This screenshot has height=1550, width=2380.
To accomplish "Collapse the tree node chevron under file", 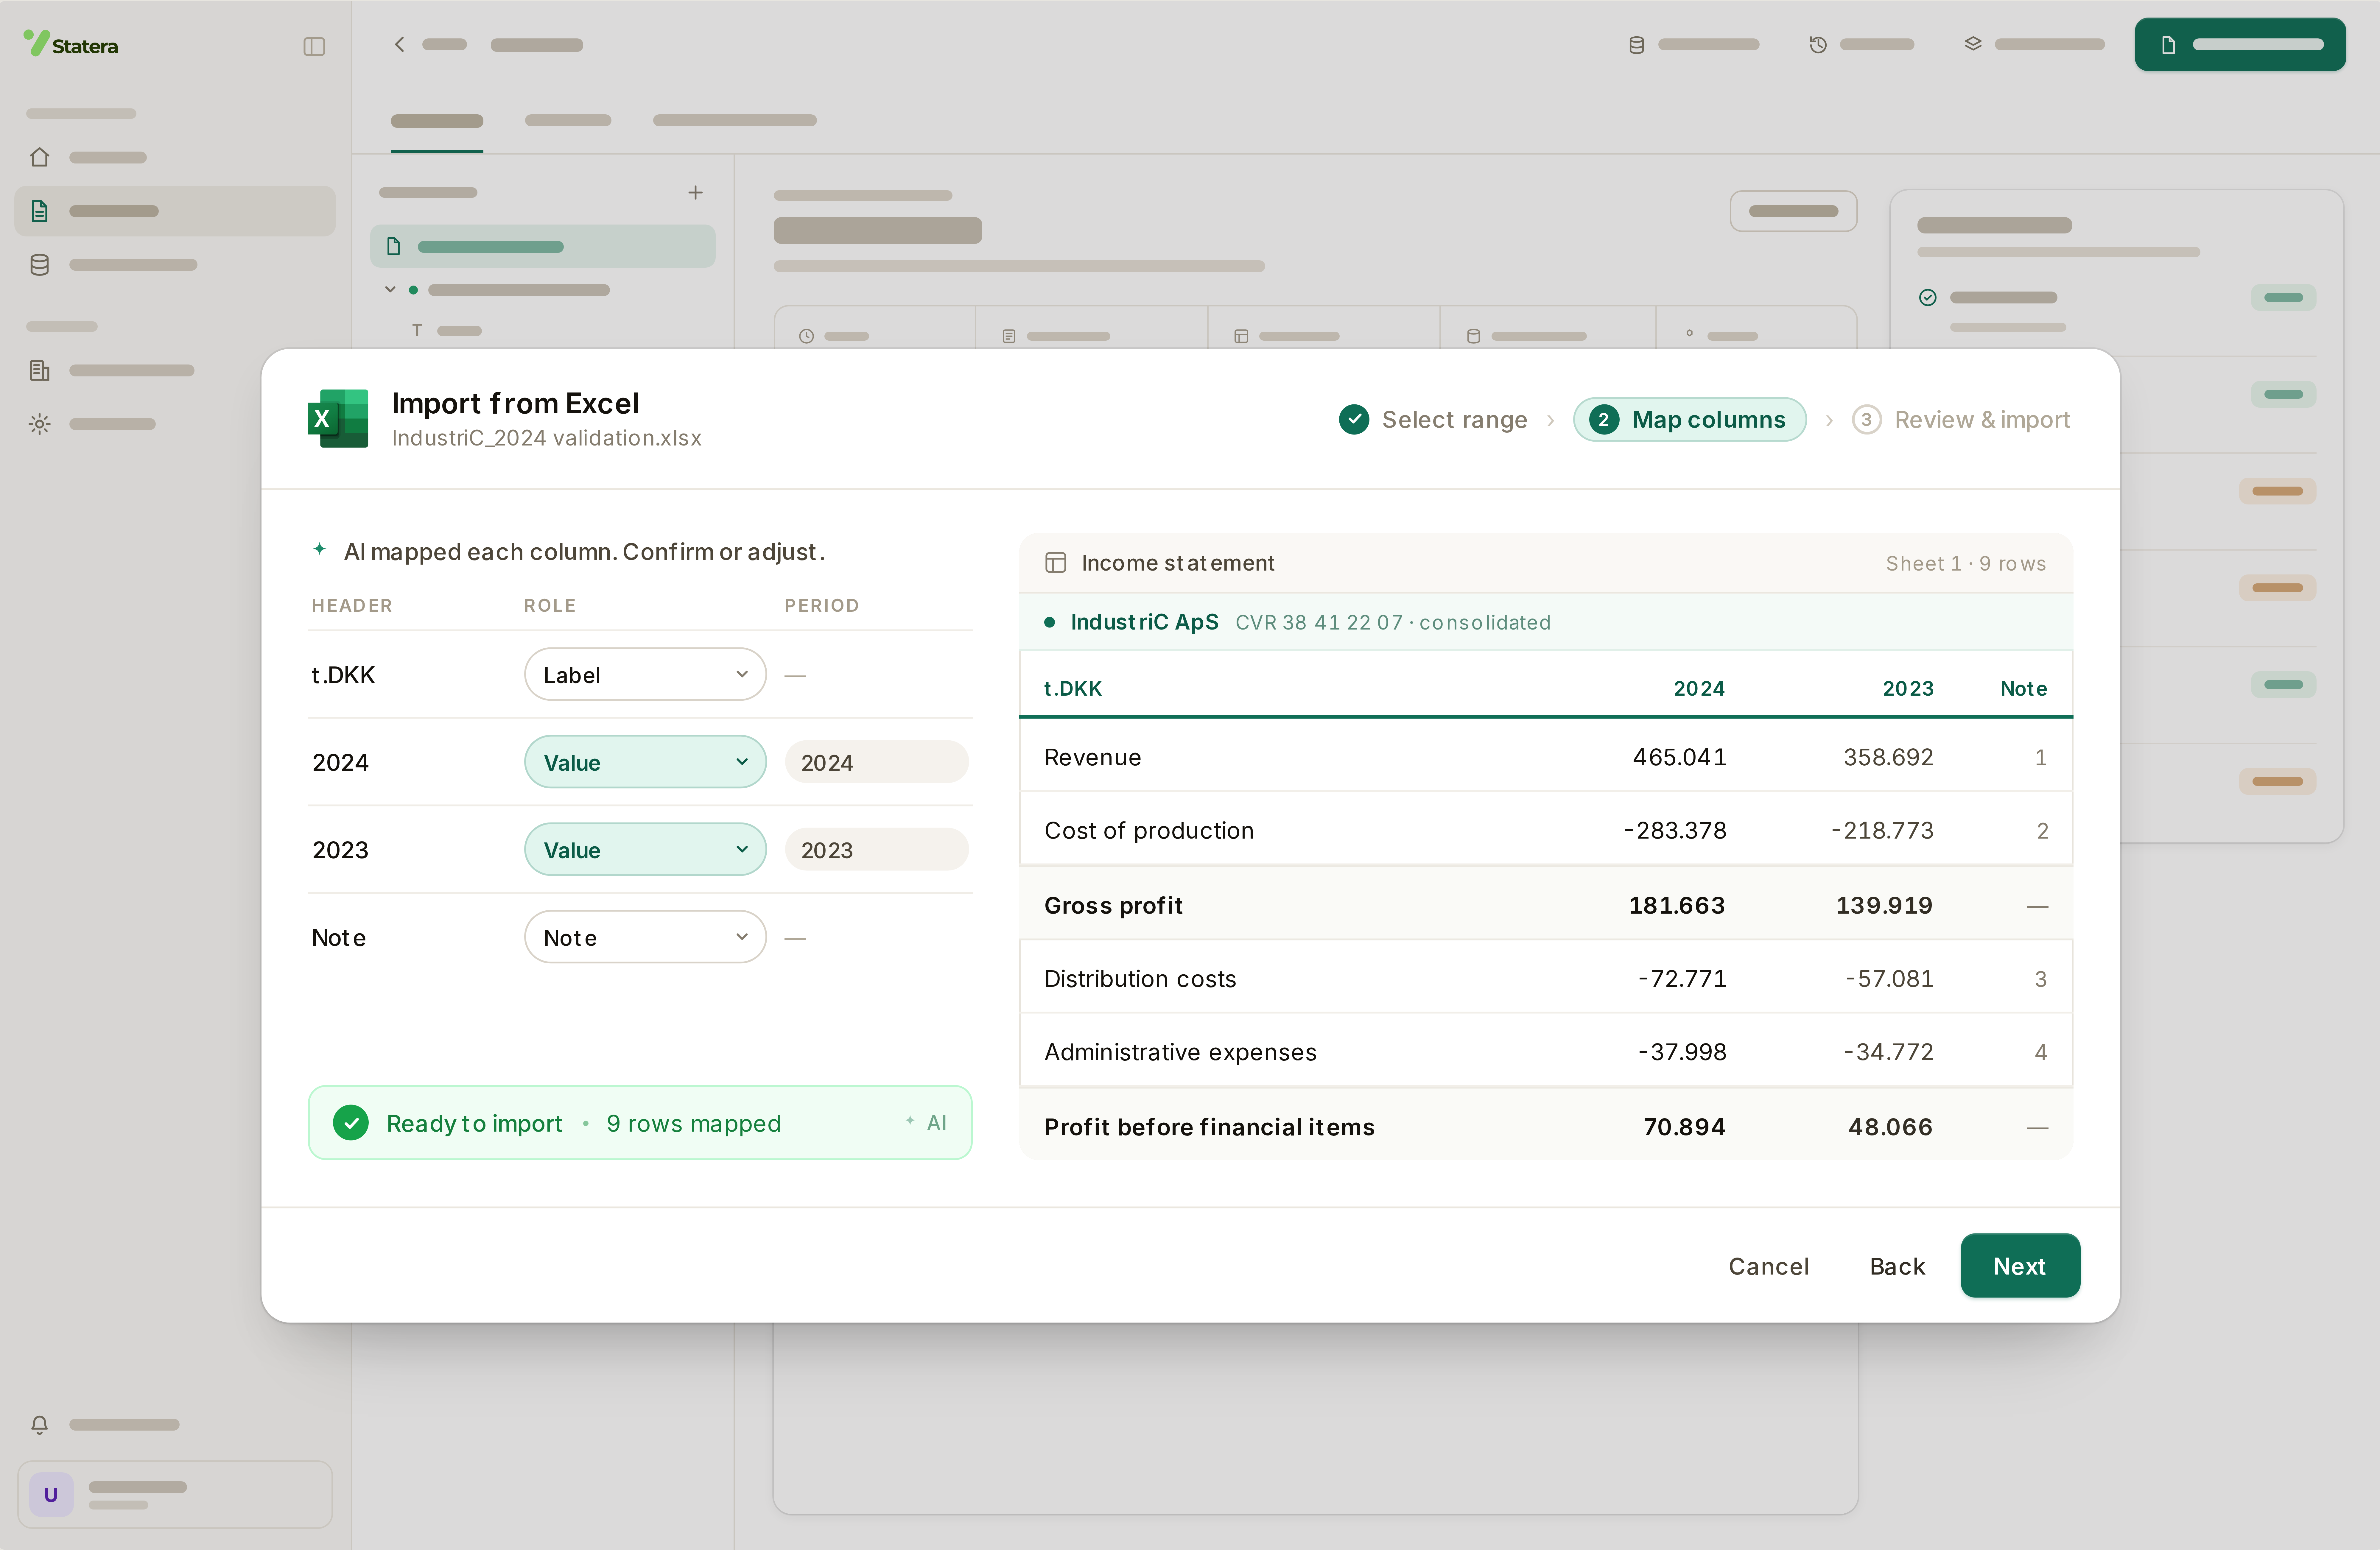I will click(x=390, y=290).
